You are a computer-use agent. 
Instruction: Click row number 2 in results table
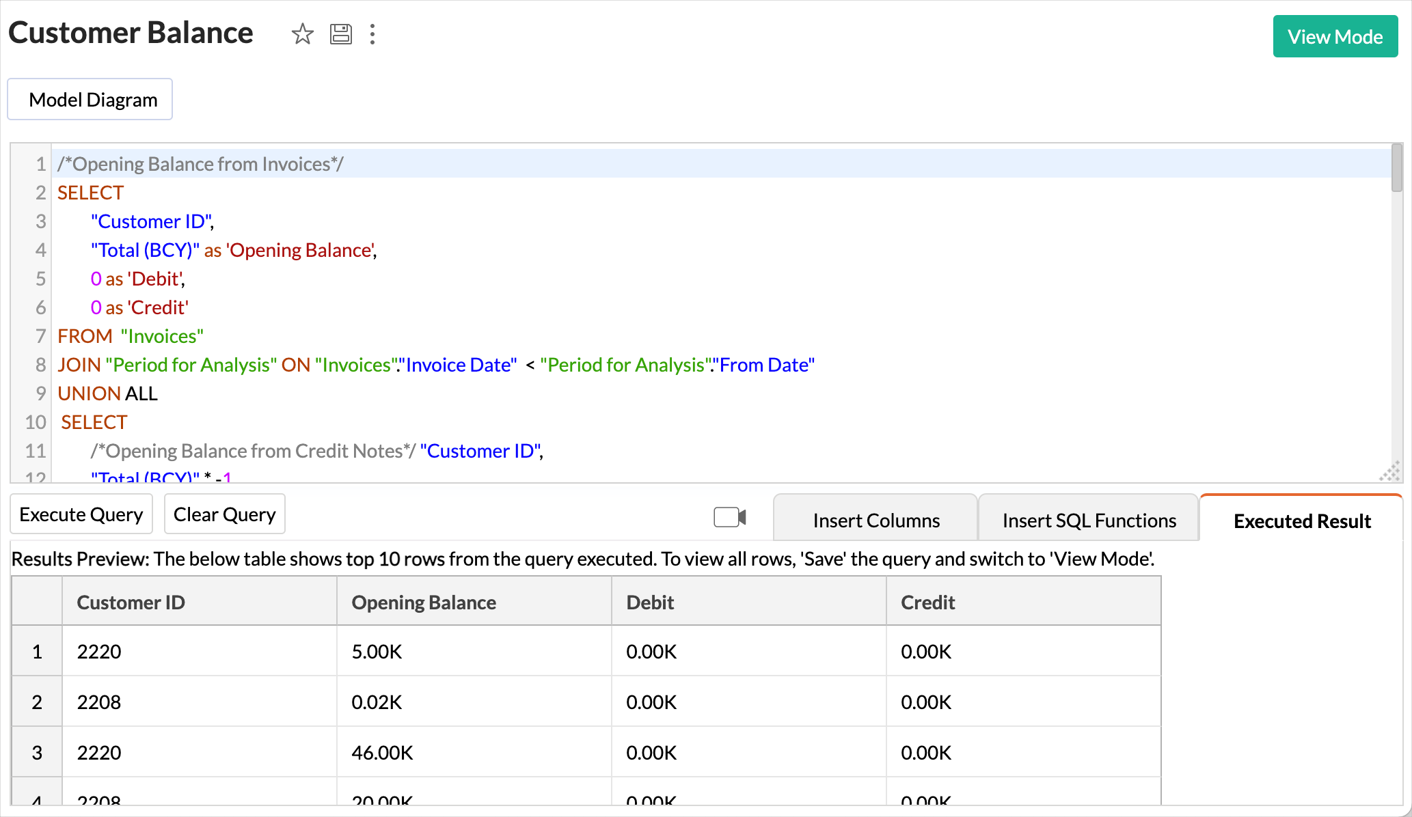(x=37, y=702)
